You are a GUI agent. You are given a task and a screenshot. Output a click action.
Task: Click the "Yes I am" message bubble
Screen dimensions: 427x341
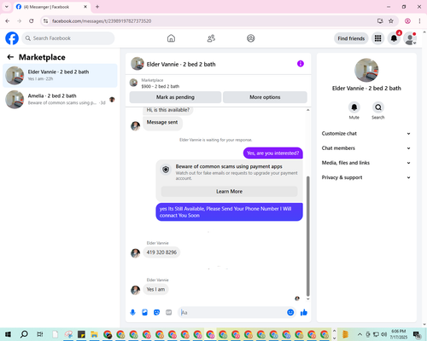point(155,289)
